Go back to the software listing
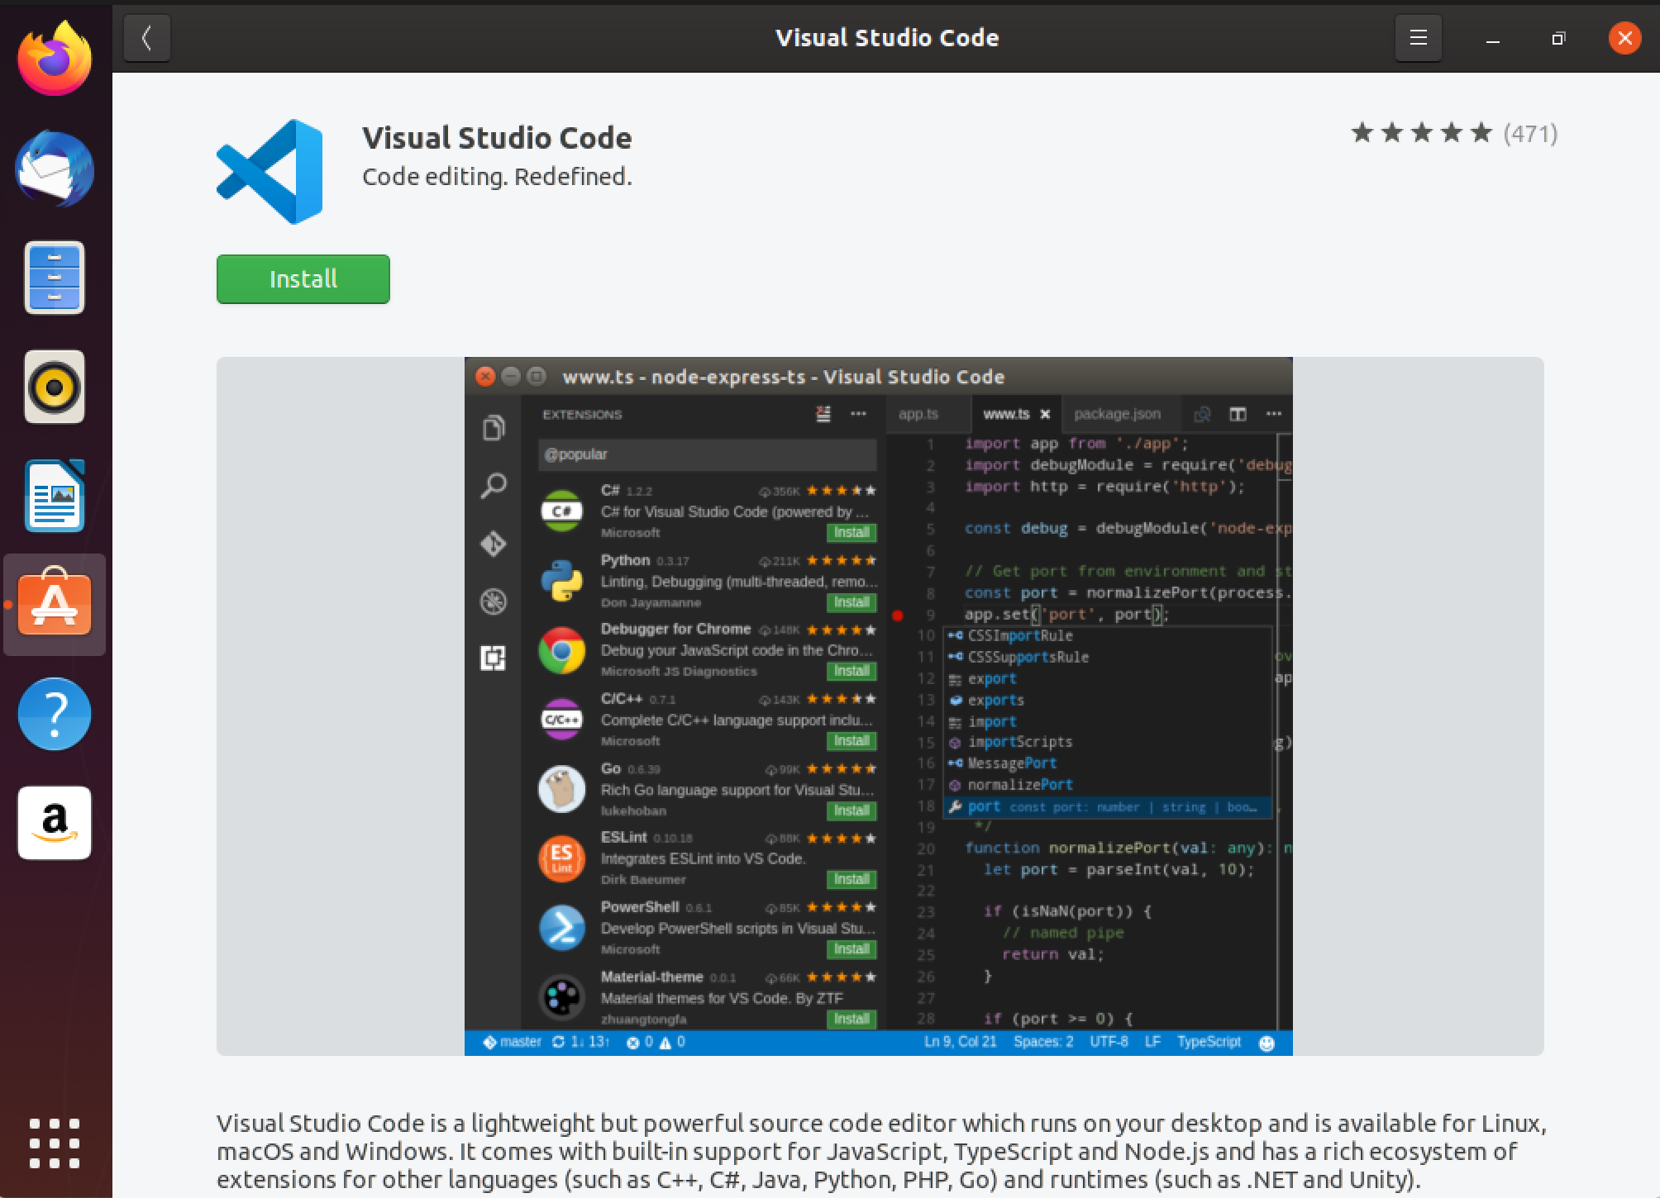1660x1198 pixels. [x=147, y=37]
